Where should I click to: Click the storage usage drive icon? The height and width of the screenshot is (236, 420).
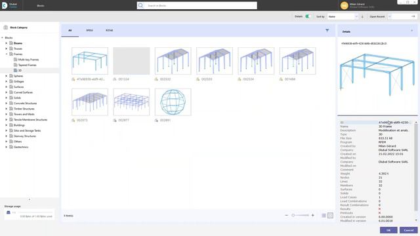coord(9,212)
